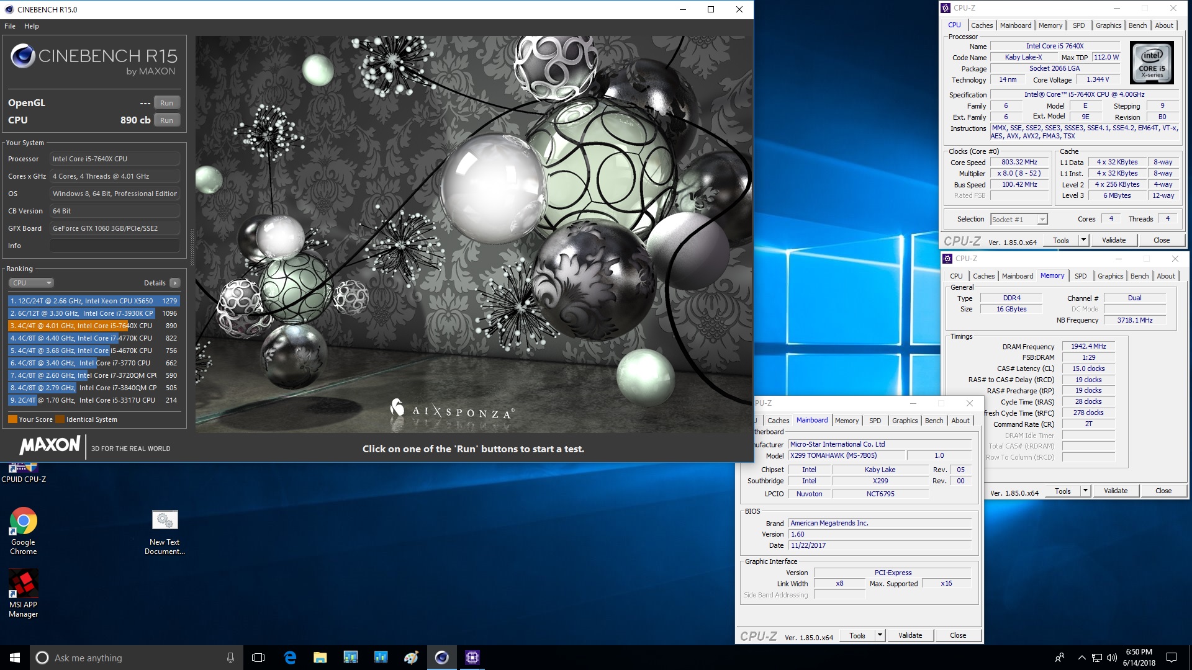Launch Microsoft Edge from taskbar

point(290,658)
